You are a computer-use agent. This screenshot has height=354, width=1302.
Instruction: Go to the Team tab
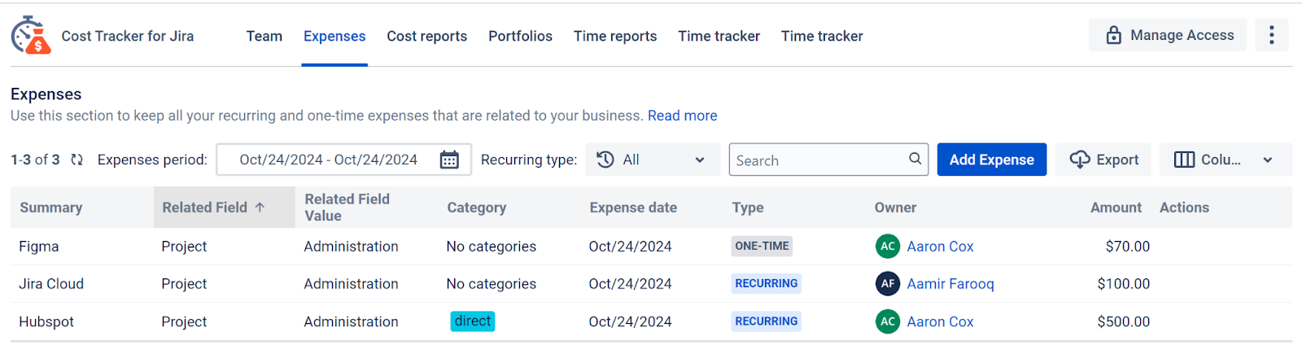click(x=264, y=36)
